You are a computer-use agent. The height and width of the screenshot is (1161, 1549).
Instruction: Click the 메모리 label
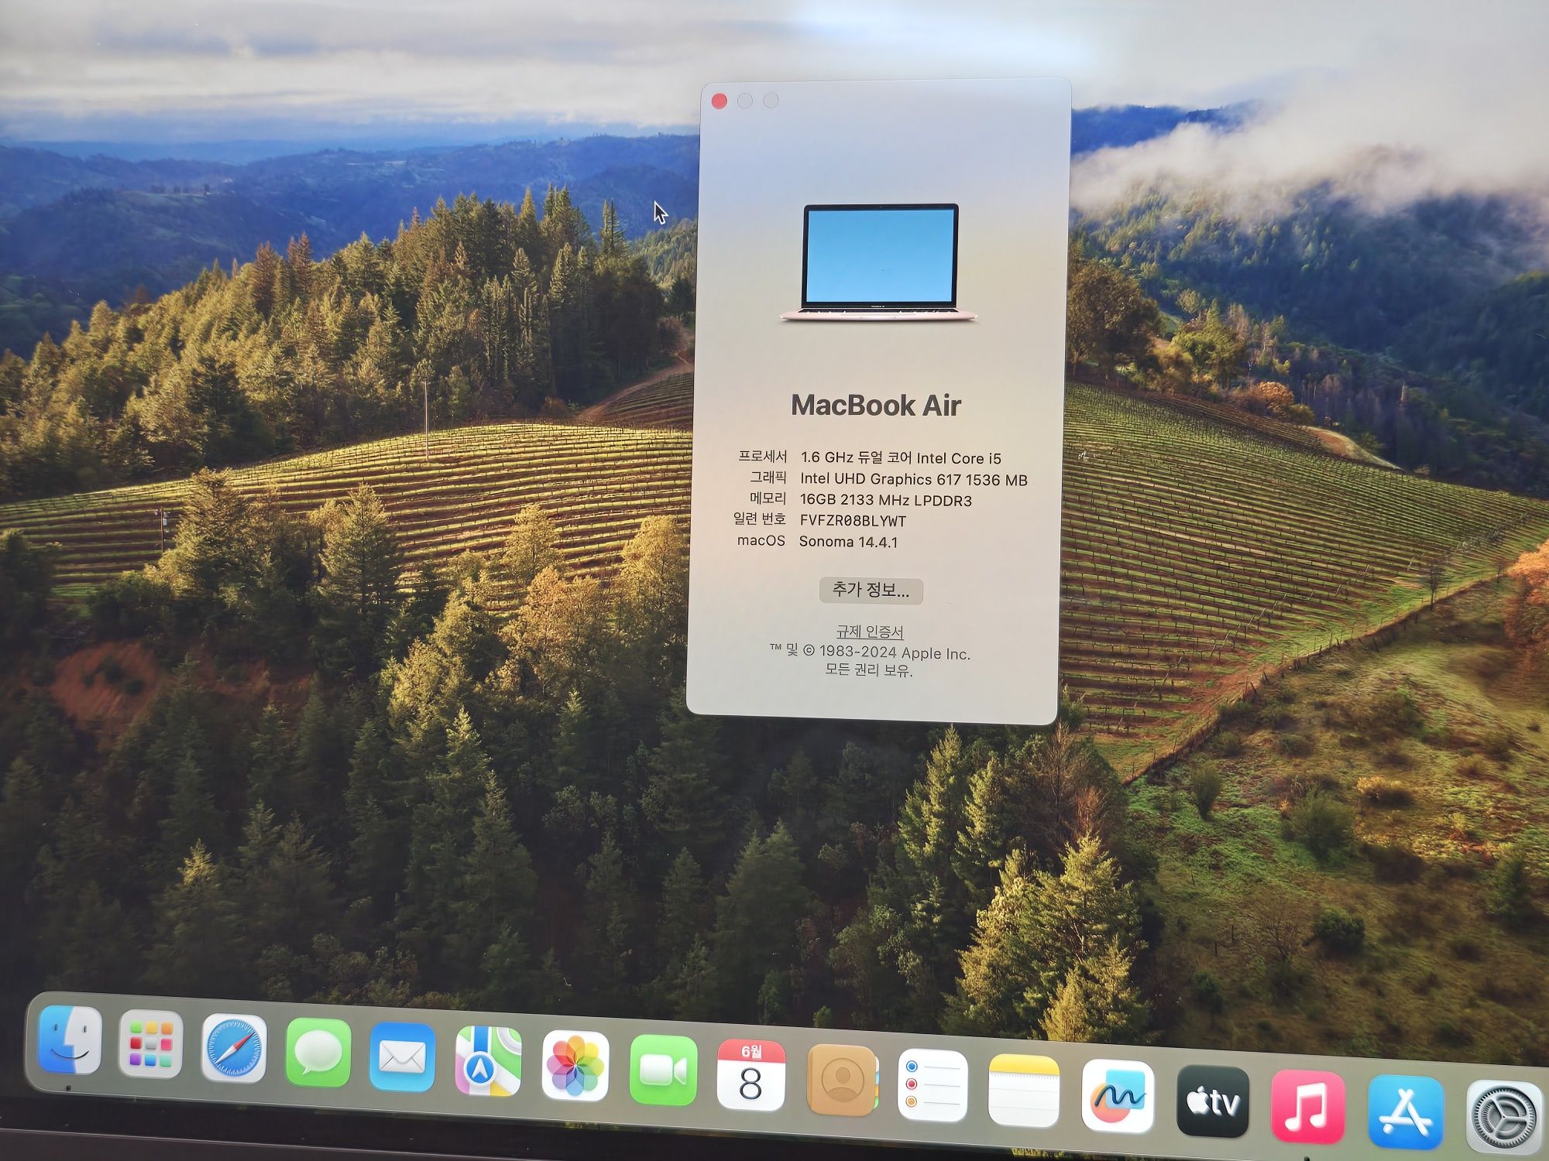point(768,498)
